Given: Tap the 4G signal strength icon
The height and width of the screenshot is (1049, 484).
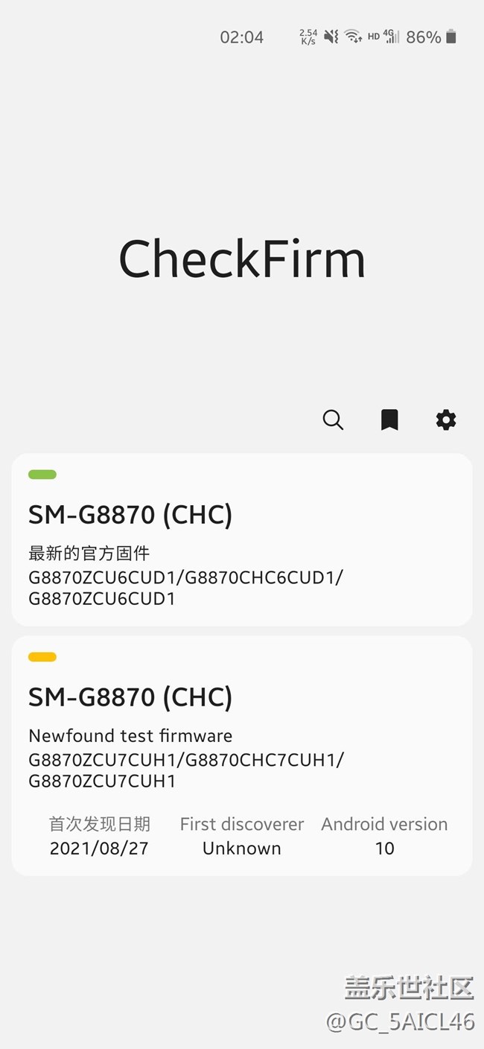Looking at the screenshot, I should [x=392, y=37].
